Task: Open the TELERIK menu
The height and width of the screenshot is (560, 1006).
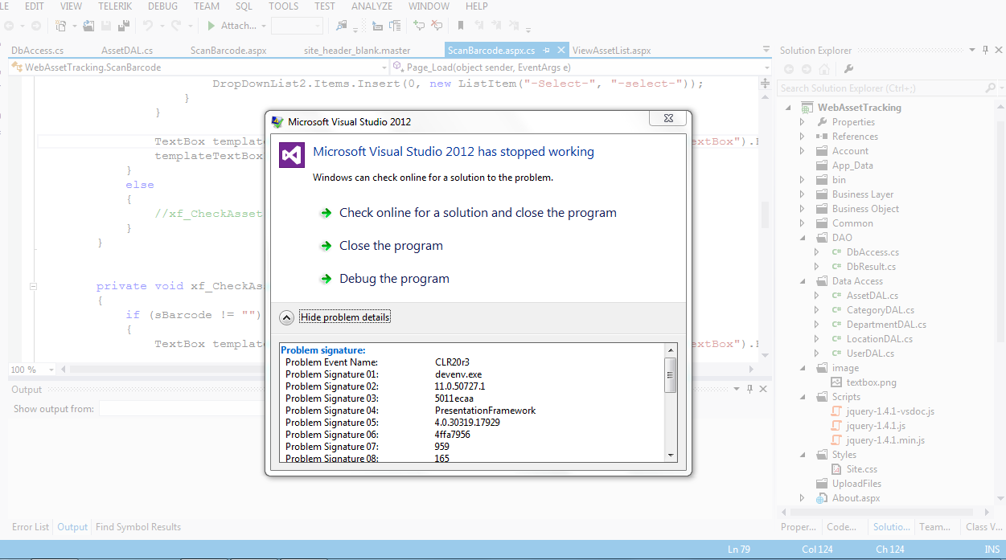Action: tap(115, 6)
